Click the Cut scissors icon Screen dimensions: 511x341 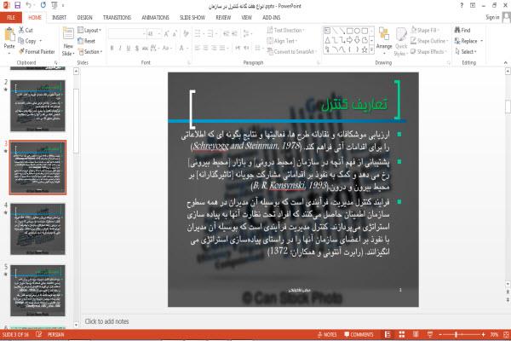coord(21,30)
